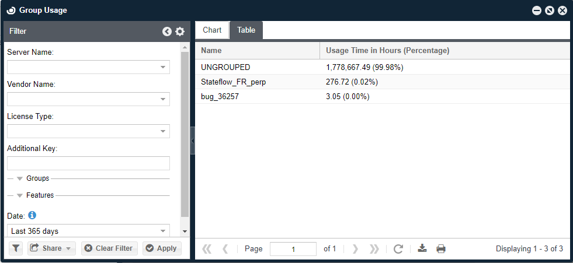Refresh the table with the reload icon
573x263 pixels.
click(x=398, y=249)
